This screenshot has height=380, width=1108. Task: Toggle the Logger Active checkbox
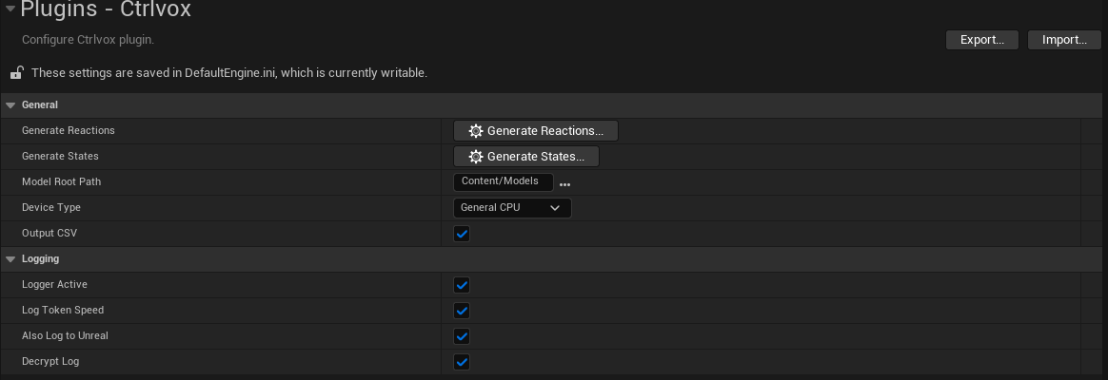[462, 285]
